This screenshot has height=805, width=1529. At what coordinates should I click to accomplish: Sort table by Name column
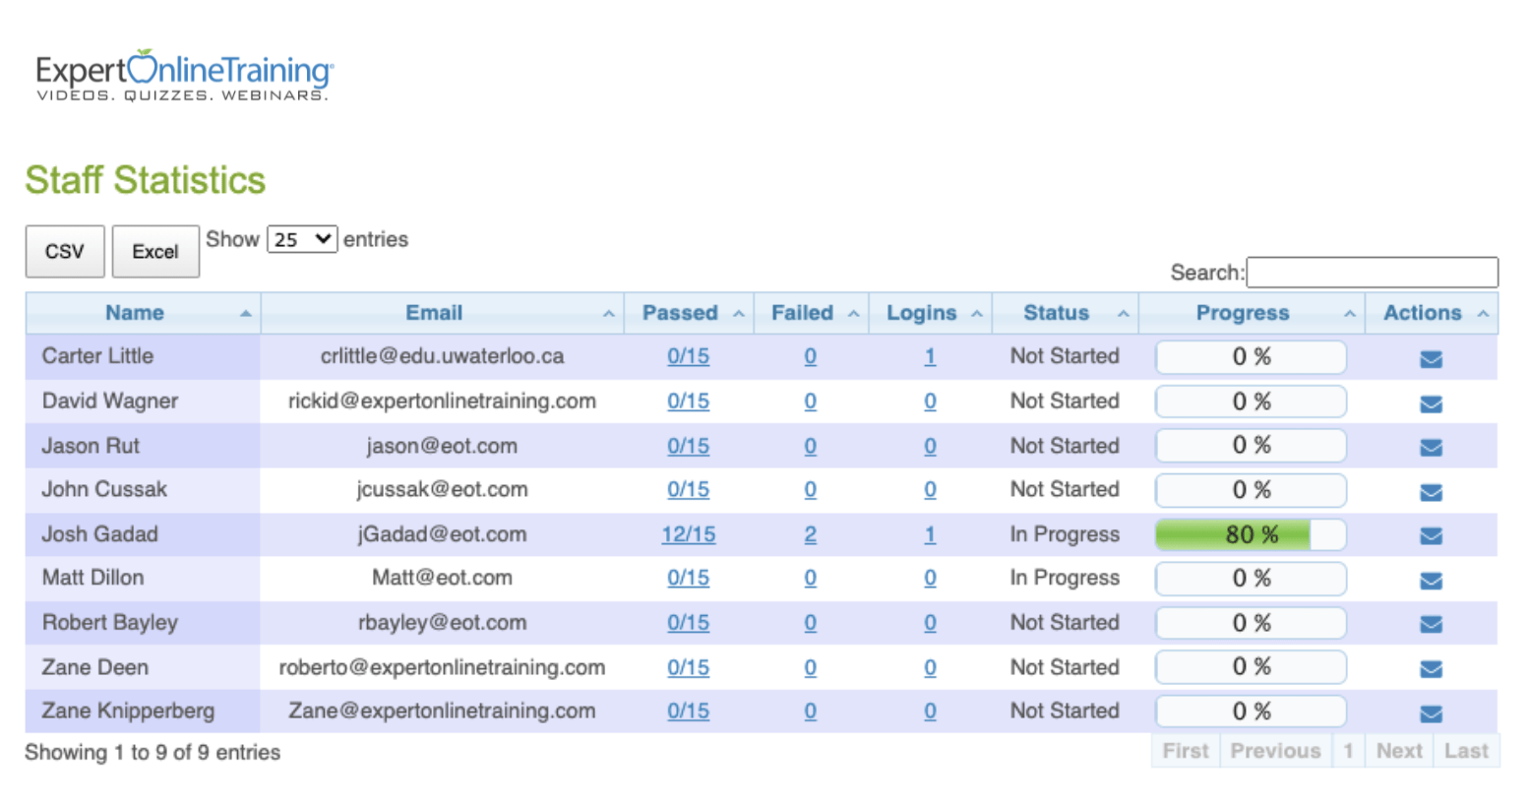tap(143, 313)
